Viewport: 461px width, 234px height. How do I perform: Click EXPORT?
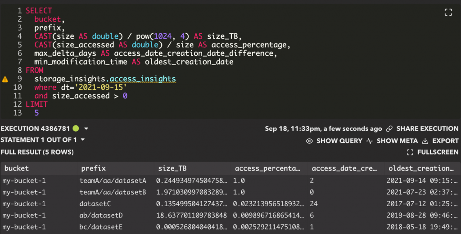445,141
